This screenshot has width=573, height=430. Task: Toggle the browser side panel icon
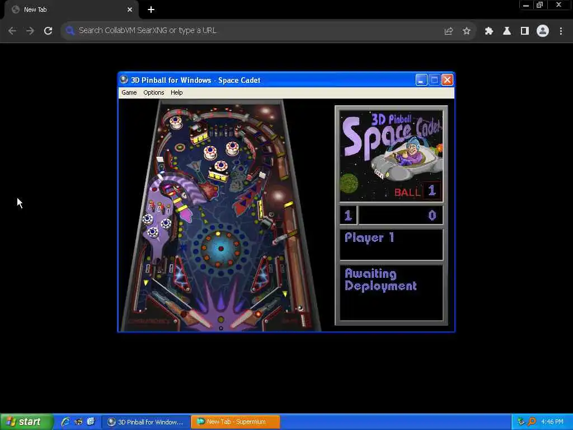(x=525, y=31)
